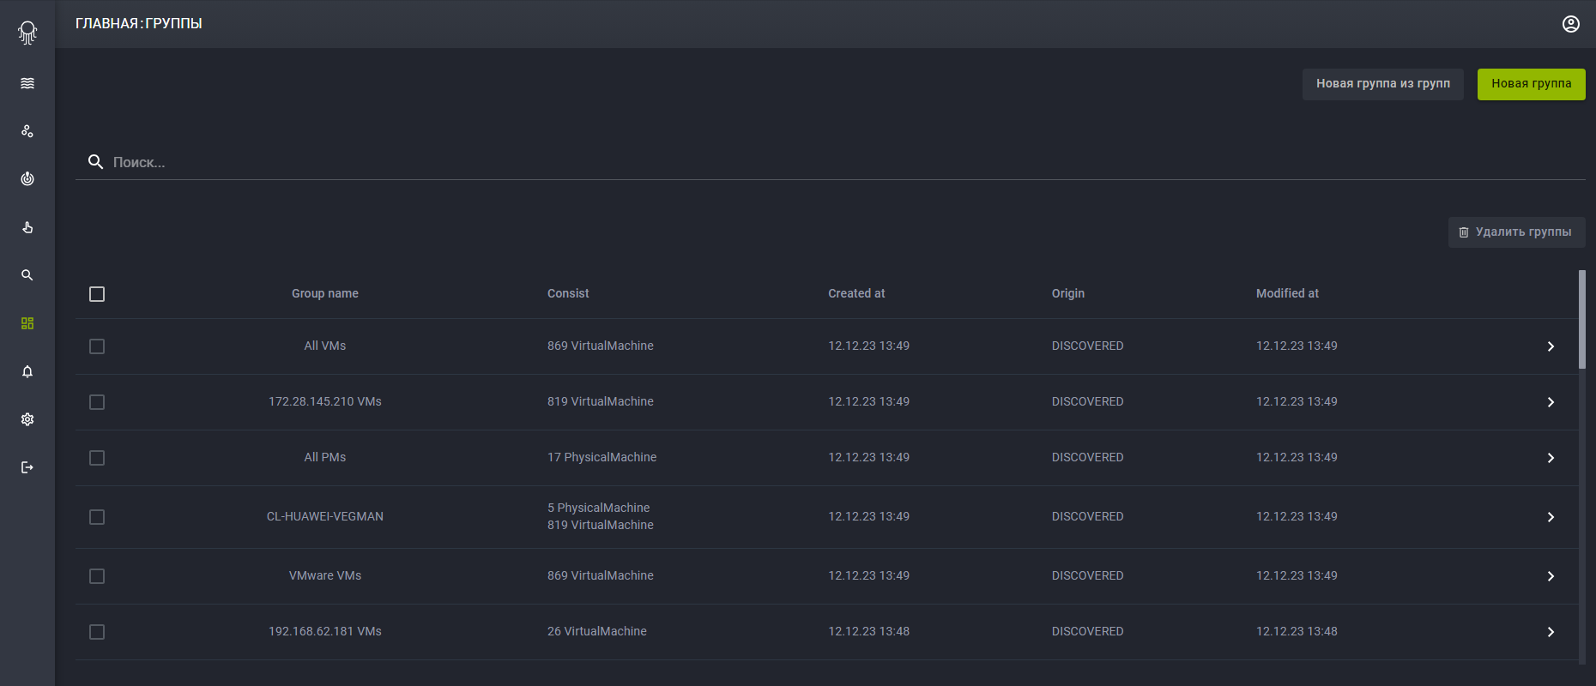Sort by Consist column header

click(568, 293)
